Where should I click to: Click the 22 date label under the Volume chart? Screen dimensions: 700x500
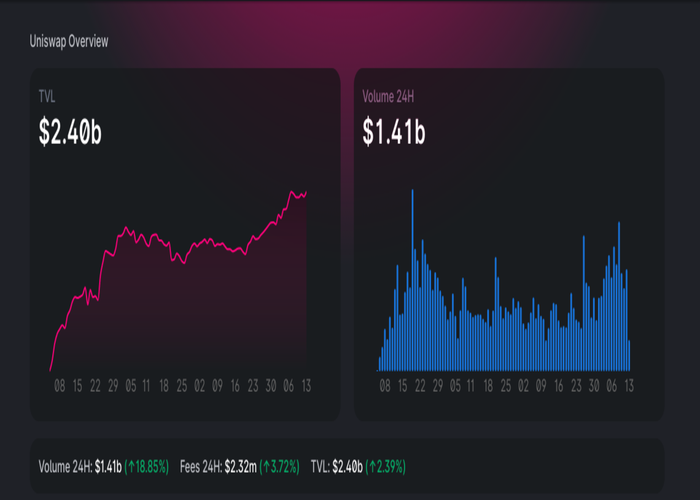point(420,386)
